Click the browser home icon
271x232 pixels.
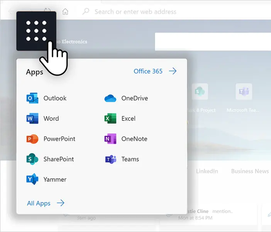[x=65, y=12]
